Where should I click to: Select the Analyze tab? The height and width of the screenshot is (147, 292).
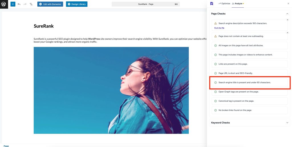(x=238, y=3)
